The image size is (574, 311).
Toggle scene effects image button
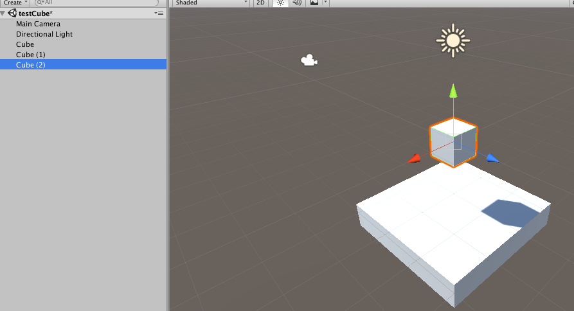(314, 3)
